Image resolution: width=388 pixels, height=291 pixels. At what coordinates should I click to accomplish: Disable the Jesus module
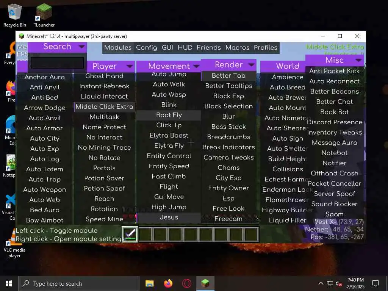tap(169, 217)
